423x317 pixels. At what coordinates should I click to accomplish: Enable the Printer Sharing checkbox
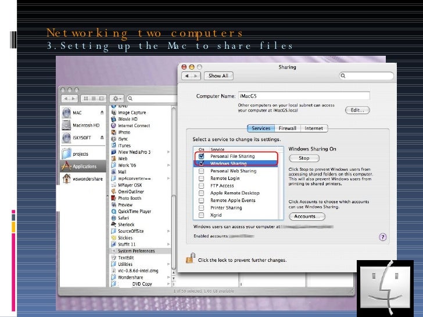pyautogui.click(x=201, y=208)
